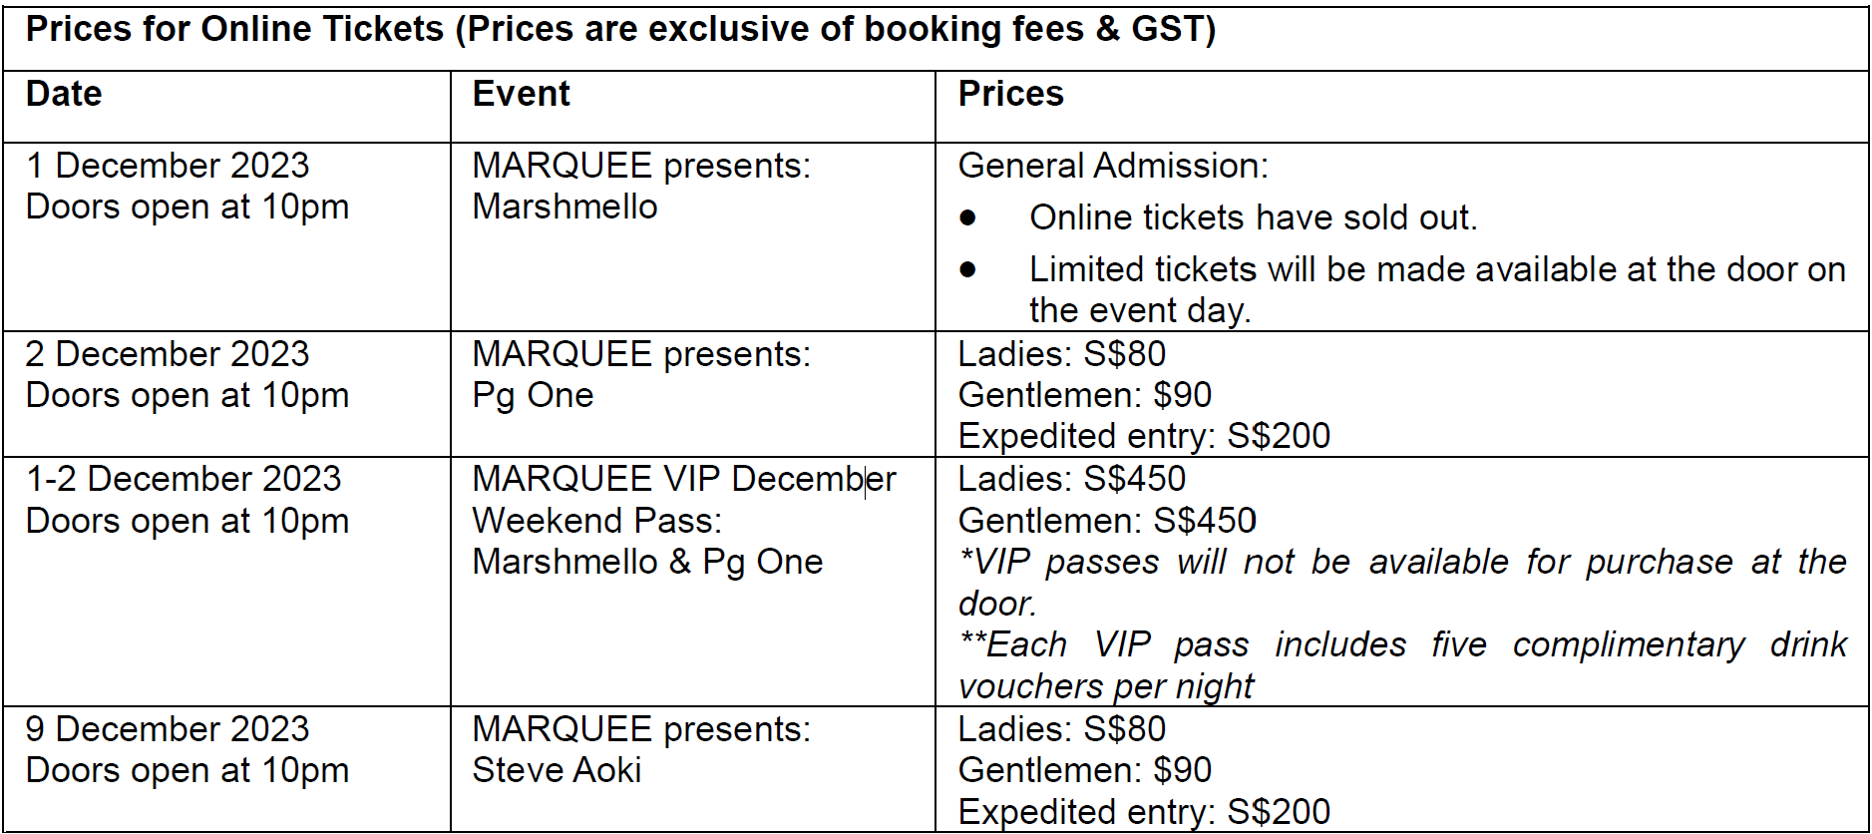This screenshot has height=834, width=1872.
Task: Select the 'Date' column header
Action: click(x=64, y=94)
